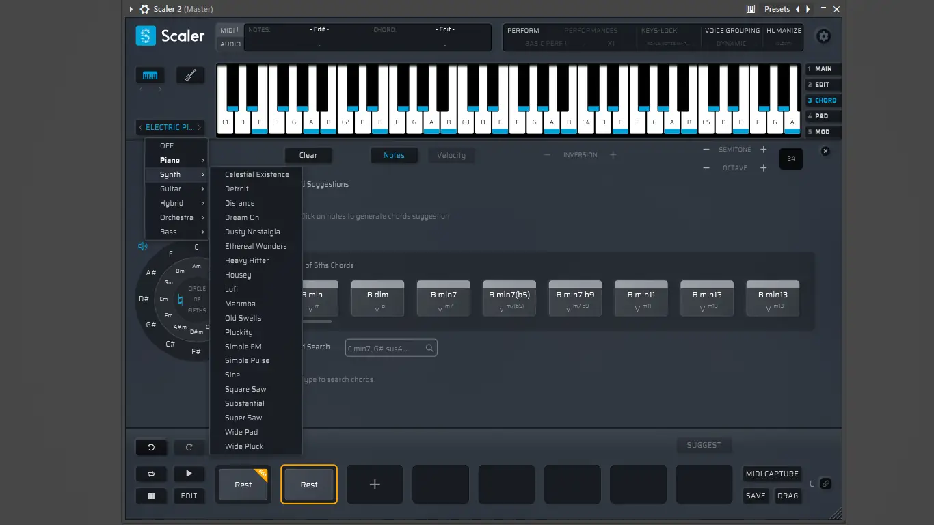934x525 pixels.
Task: Click the SAVE button
Action: [x=756, y=496]
